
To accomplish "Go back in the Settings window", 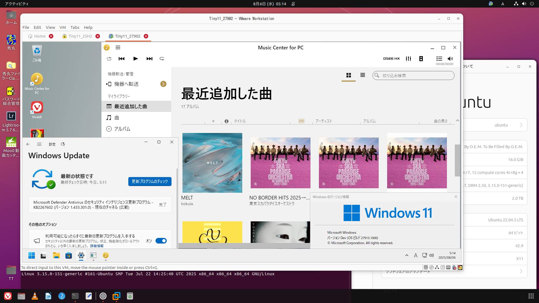I will 28,144.
